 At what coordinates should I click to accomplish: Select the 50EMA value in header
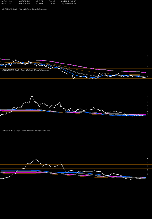click(x=6, y=4)
